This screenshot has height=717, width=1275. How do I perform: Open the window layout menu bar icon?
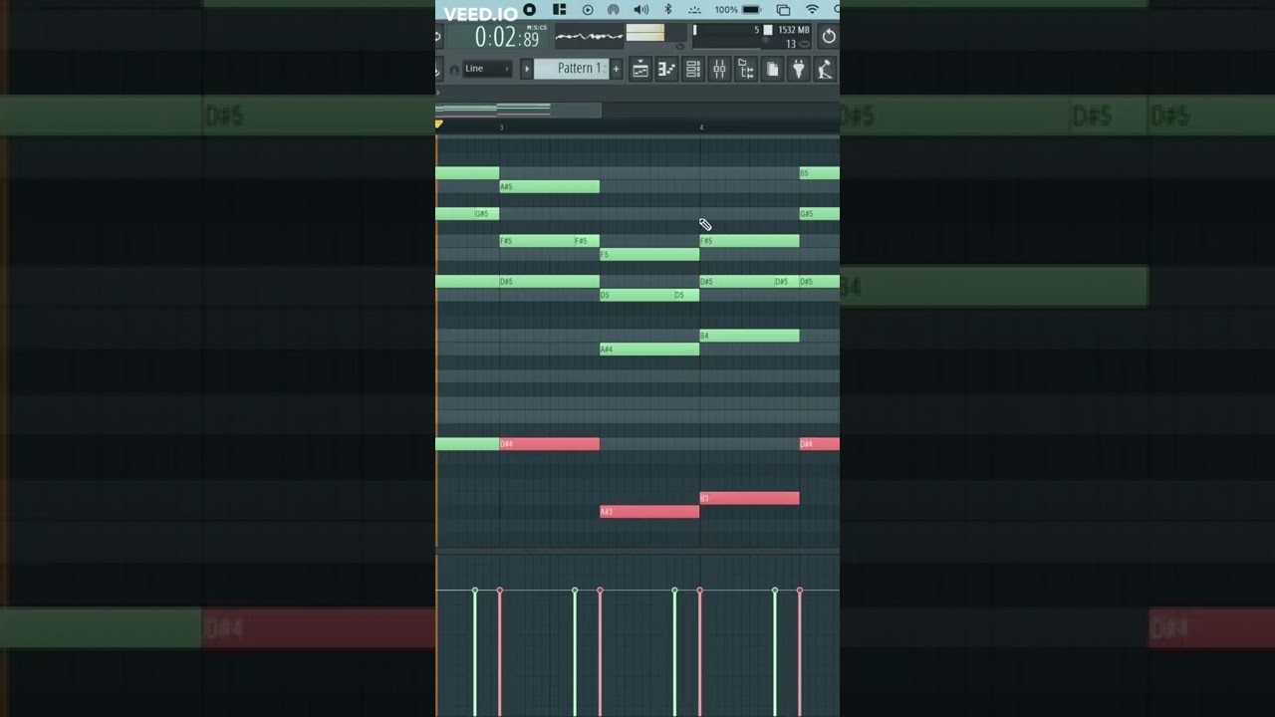click(x=560, y=10)
